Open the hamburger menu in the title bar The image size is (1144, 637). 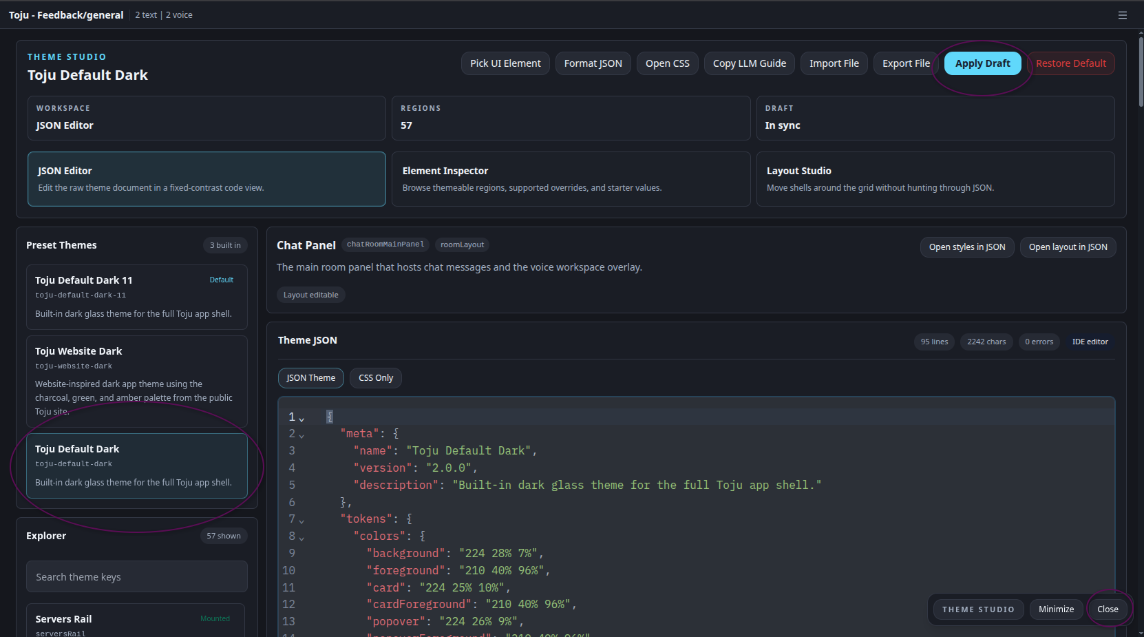tap(1123, 14)
